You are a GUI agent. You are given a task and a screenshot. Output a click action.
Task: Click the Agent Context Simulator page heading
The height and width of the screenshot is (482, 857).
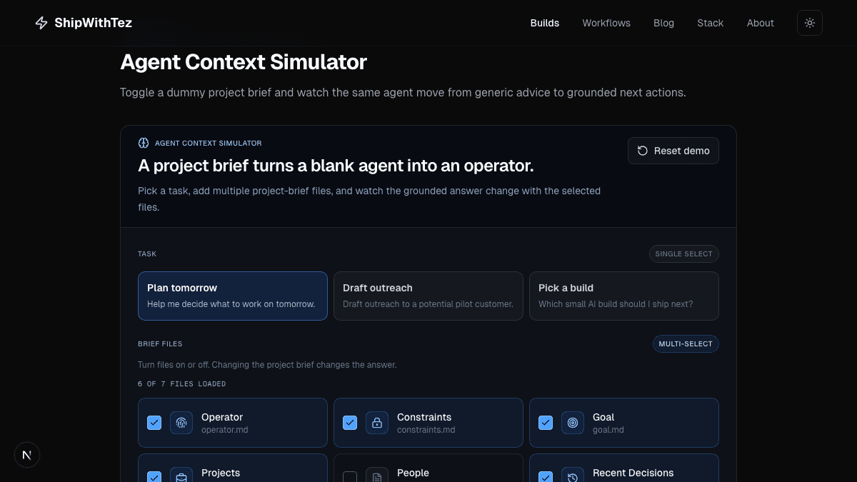[x=244, y=62]
